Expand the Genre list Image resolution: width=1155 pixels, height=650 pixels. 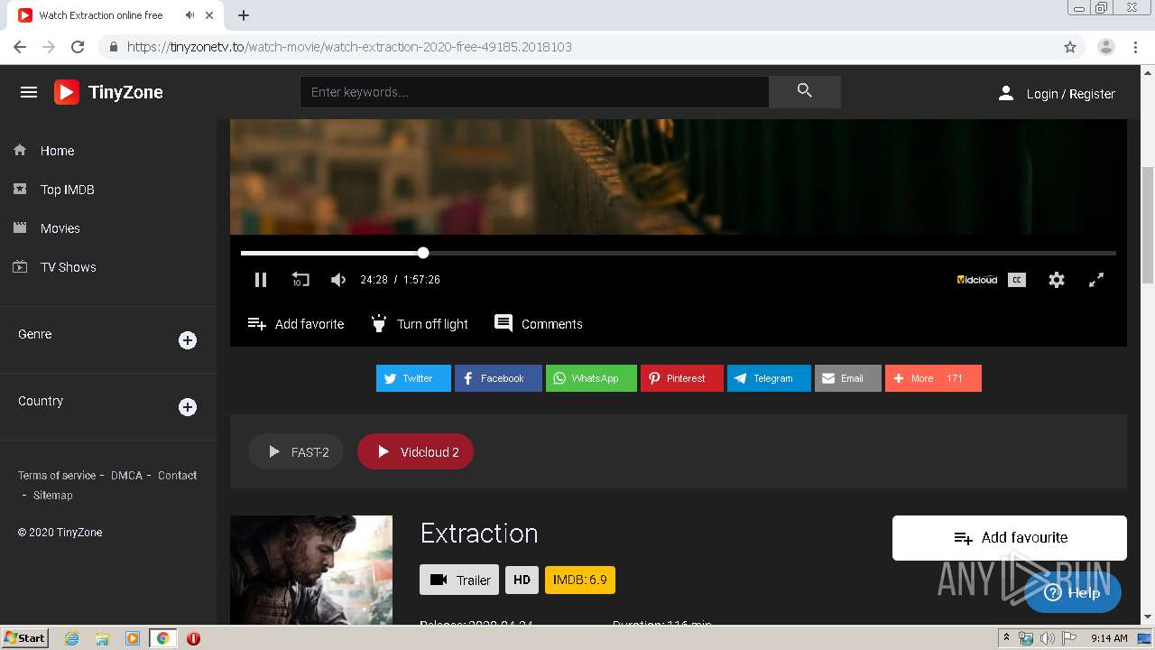click(x=188, y=340)
